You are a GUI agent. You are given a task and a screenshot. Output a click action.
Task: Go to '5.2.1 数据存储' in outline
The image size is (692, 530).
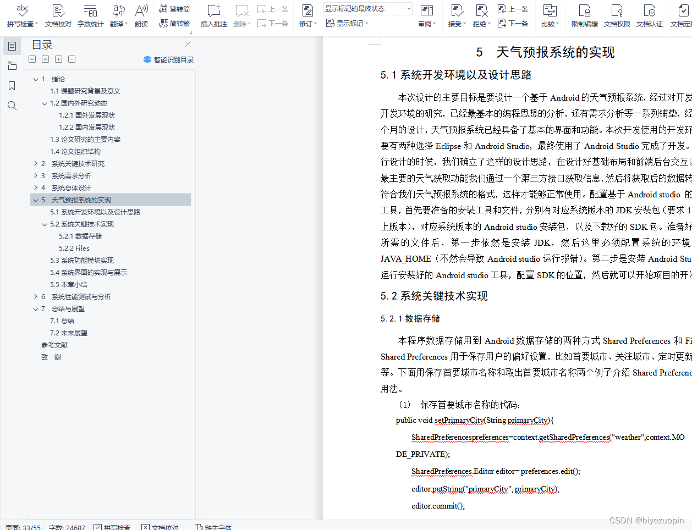point(80,236)
